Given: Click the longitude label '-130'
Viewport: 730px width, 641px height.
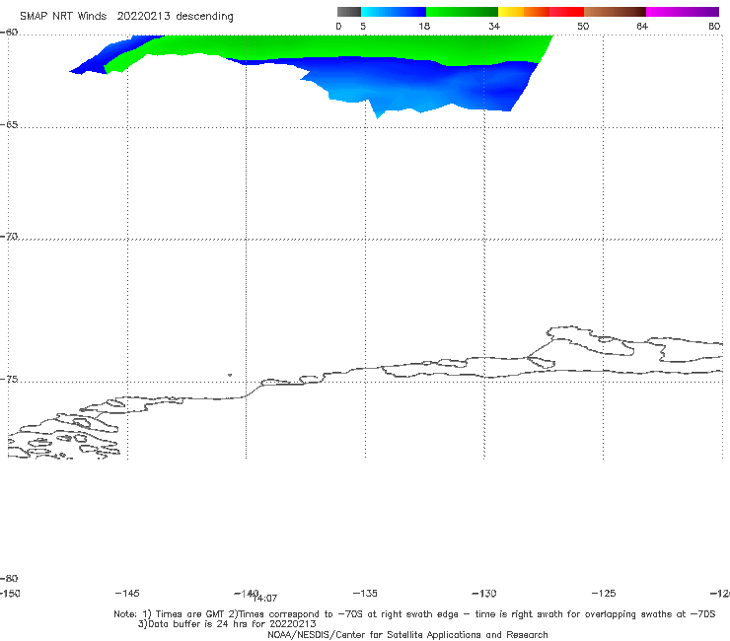Looking at the screenshot, I should pos(484,594).
